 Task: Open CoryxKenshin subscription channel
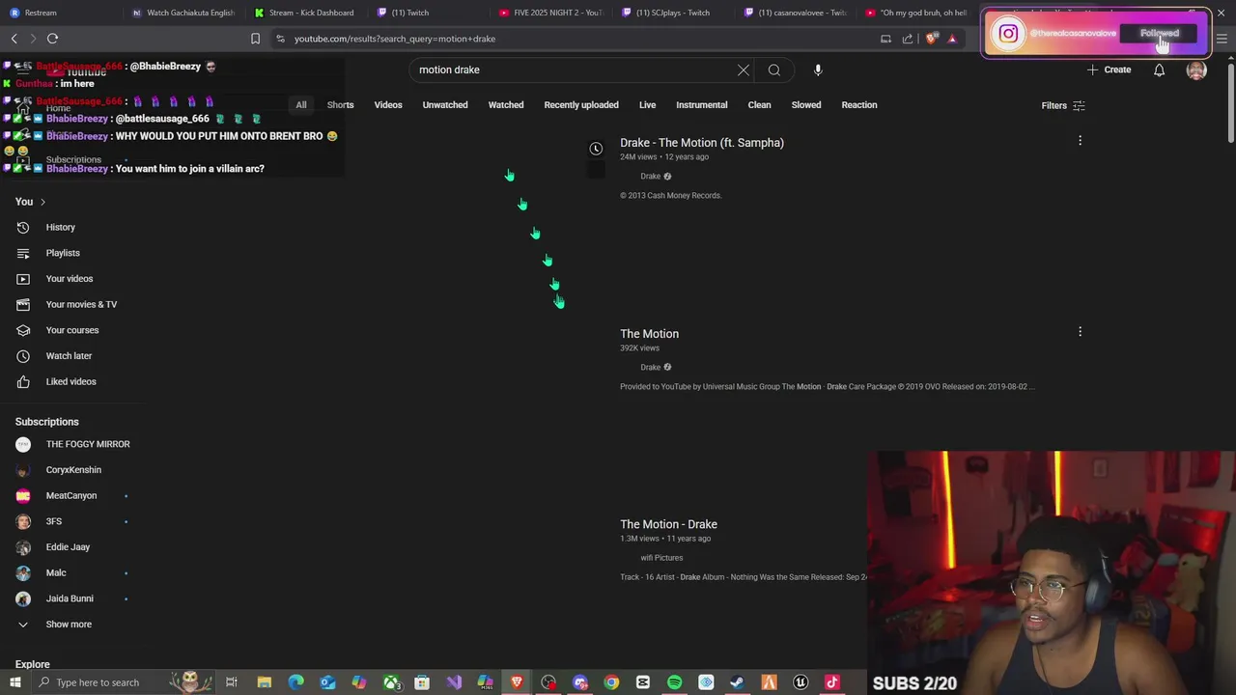(x=72, y=470)
